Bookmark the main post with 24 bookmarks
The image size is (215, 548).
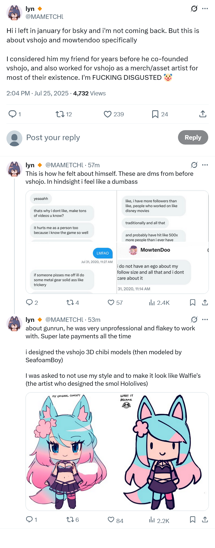[x=155, y=114]
